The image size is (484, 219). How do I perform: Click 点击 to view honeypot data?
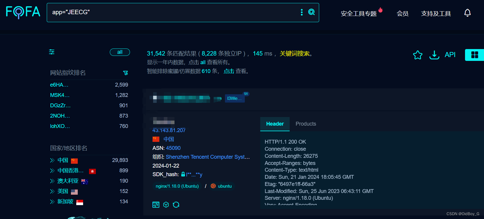pyautogui.click(x=229, y=71)
